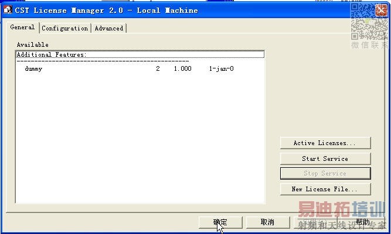Click the 帮助 help button
This screenshot has height=234, width=391.
click(362, 222)
